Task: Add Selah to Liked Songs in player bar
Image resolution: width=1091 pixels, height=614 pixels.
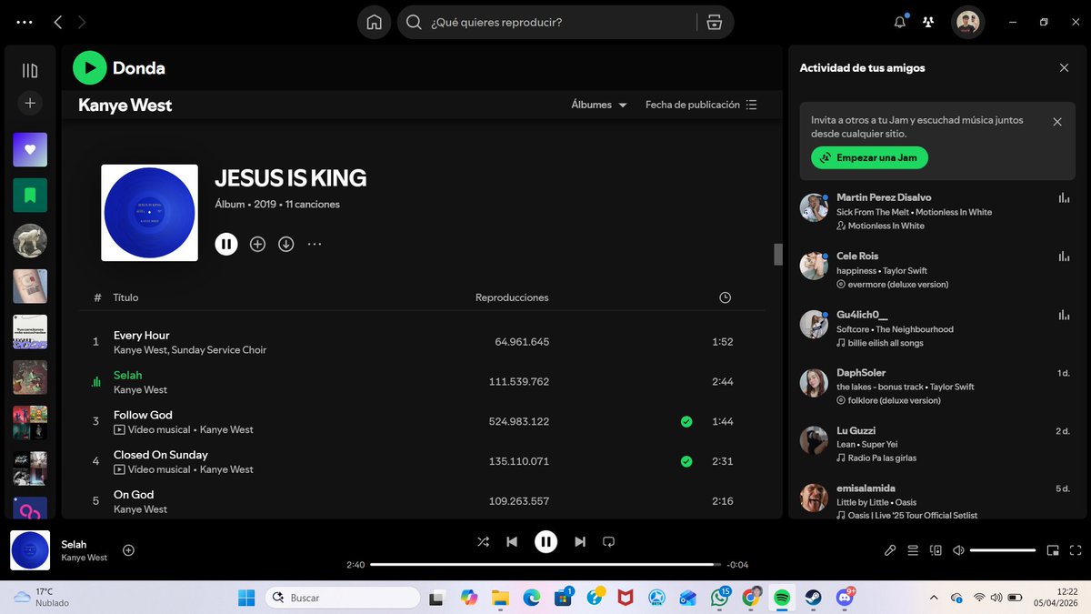Action: (128, 550)
